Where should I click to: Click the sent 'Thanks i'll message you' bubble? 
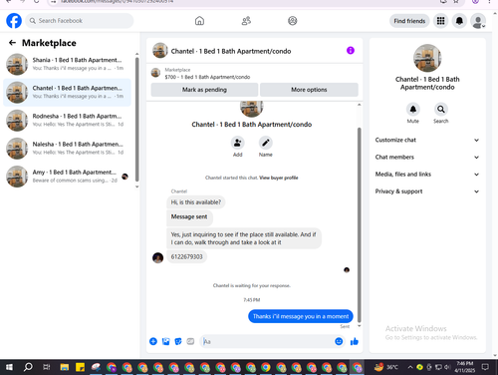click(x=301, y=316)
